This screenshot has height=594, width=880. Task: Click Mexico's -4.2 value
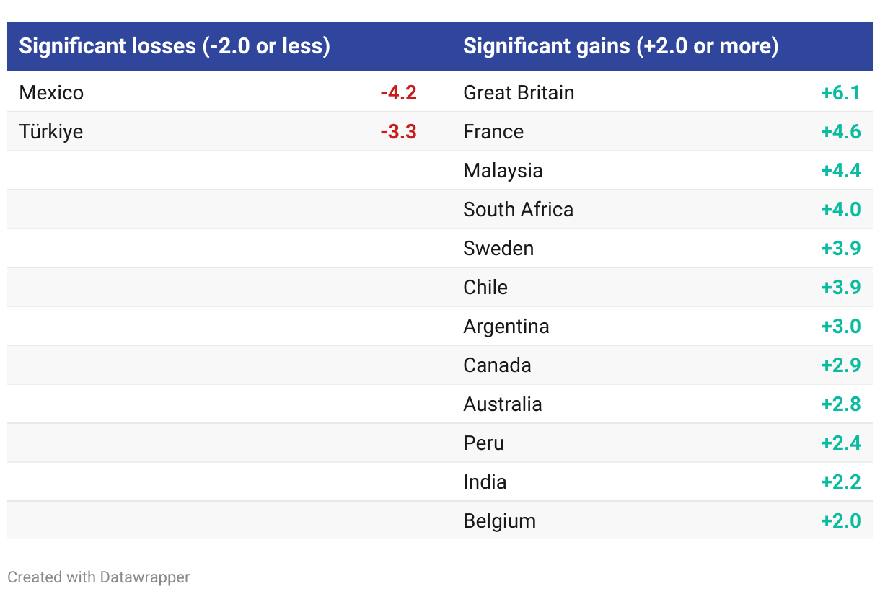click(x=399, y=93)
